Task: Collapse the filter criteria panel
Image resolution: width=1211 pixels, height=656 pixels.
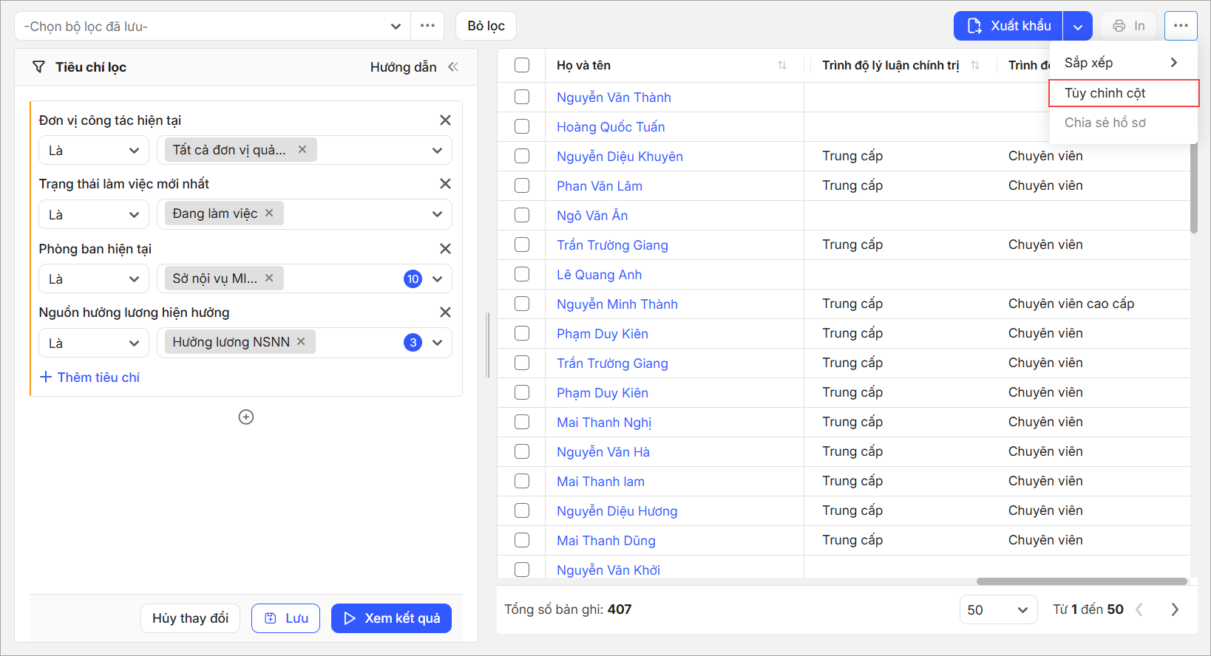Action: coord(453,67)
